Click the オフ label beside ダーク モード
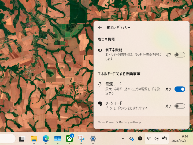This screenshot has height=145, width=193. tap(168, 106)
